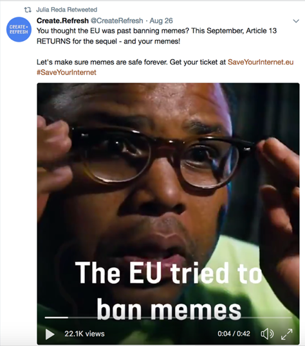Open the @CreateRefresh handle

(116, 21)
